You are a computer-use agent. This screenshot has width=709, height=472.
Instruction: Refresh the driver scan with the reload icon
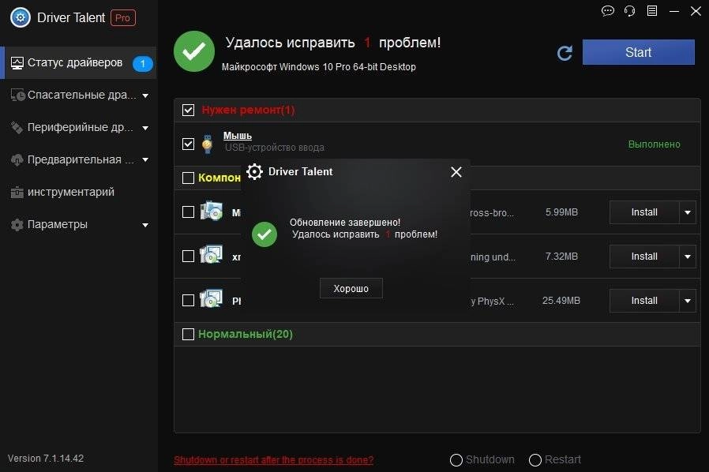point(565,53)
